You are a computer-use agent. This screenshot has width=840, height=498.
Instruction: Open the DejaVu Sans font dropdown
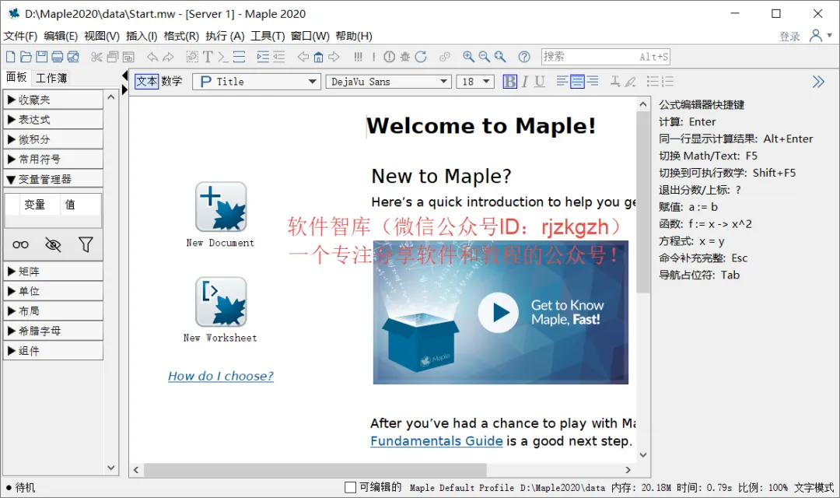pos(388,82)
